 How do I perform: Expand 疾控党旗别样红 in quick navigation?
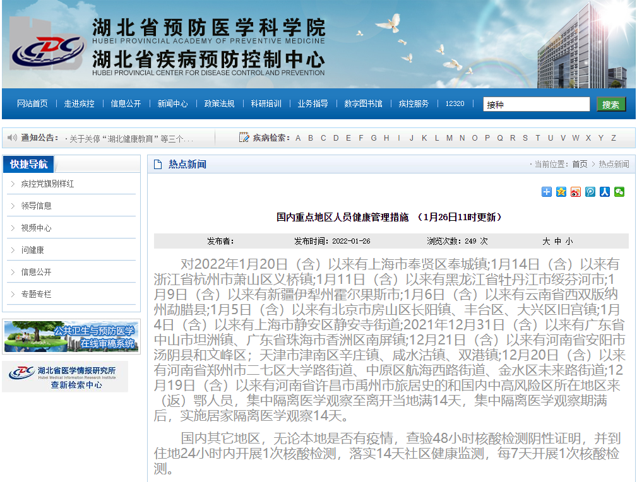click(47, 184)
